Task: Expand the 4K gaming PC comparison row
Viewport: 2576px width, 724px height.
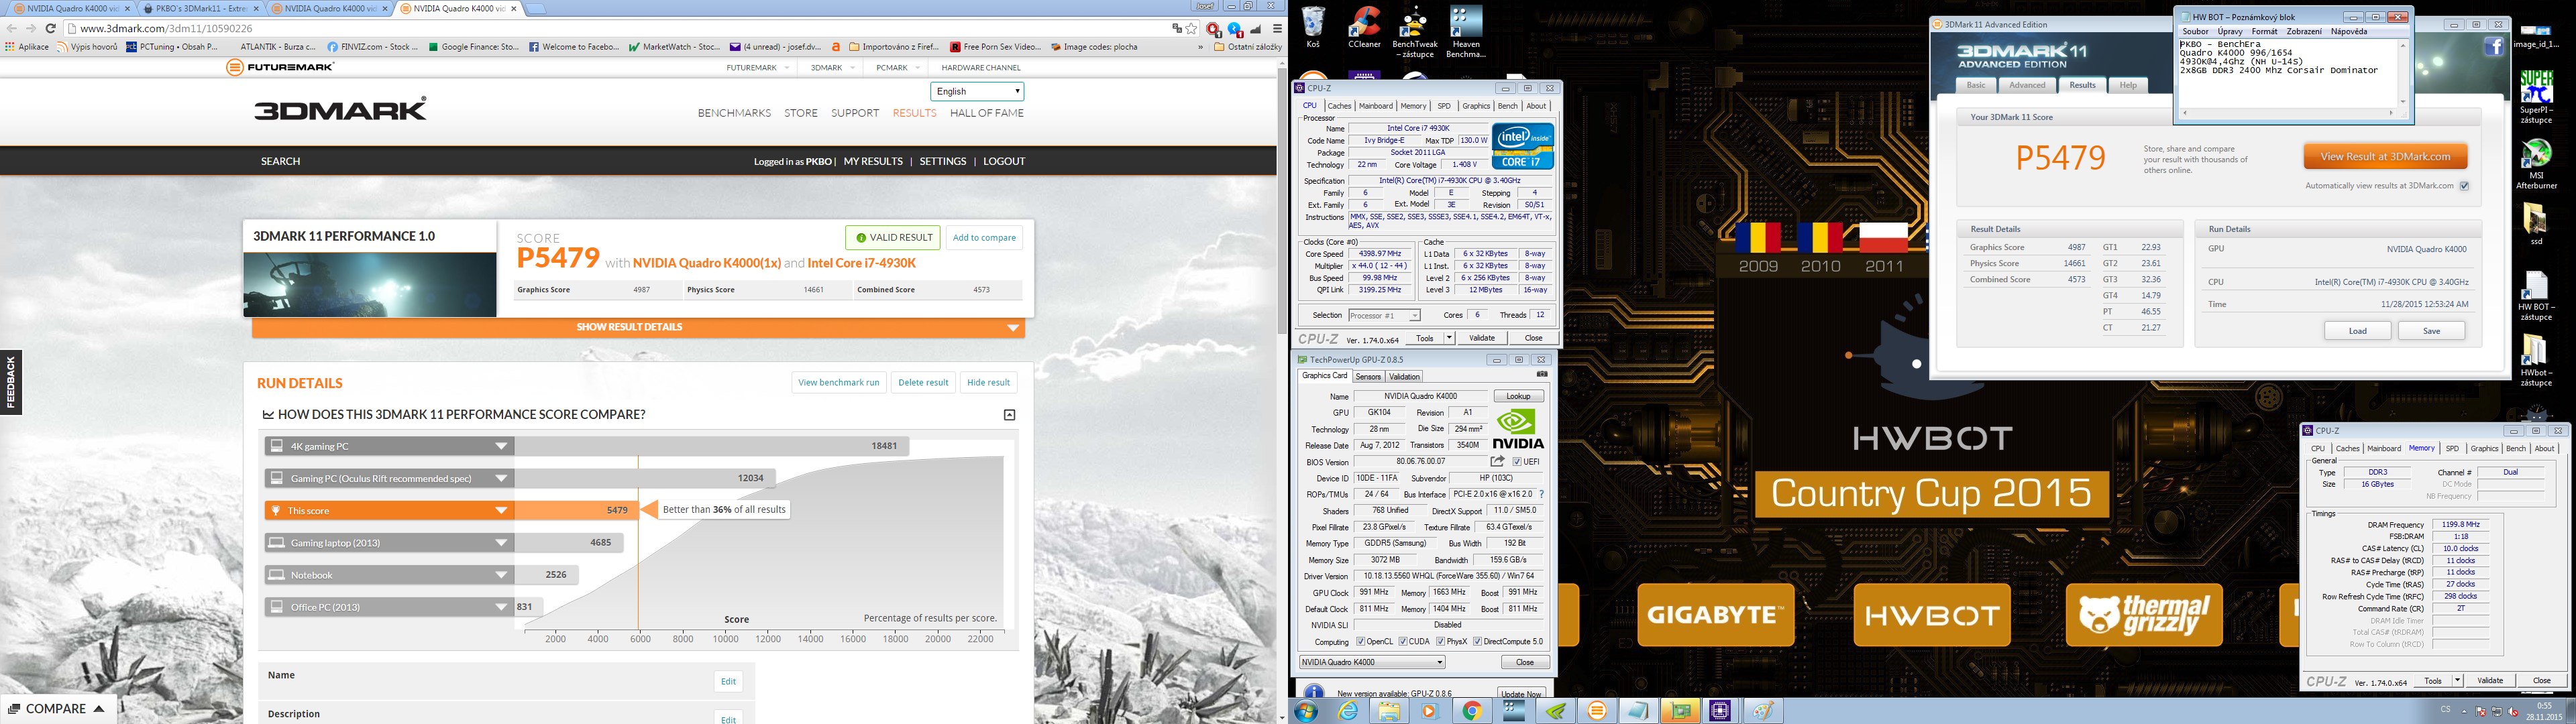Action: (390, 446)
